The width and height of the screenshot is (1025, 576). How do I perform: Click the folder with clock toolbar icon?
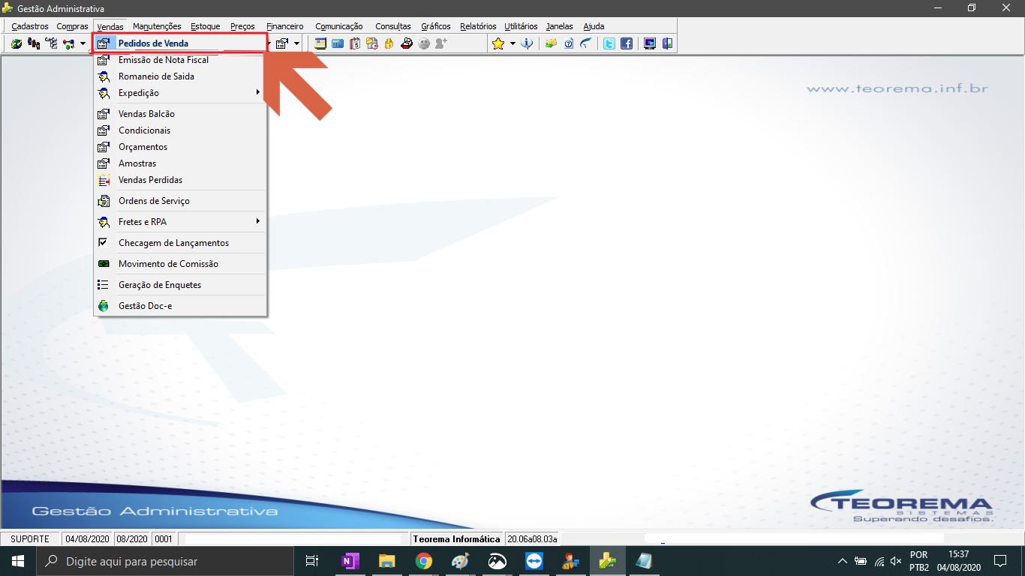(372, 44)
